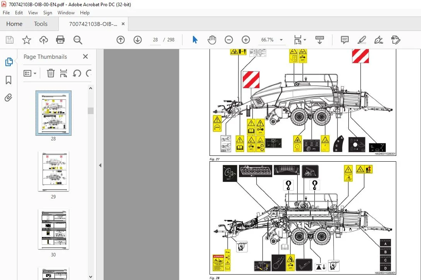Viewport: 421px width, 280px height.
Task: Open the sign document pen icon
Action: [x=378, y=40]
